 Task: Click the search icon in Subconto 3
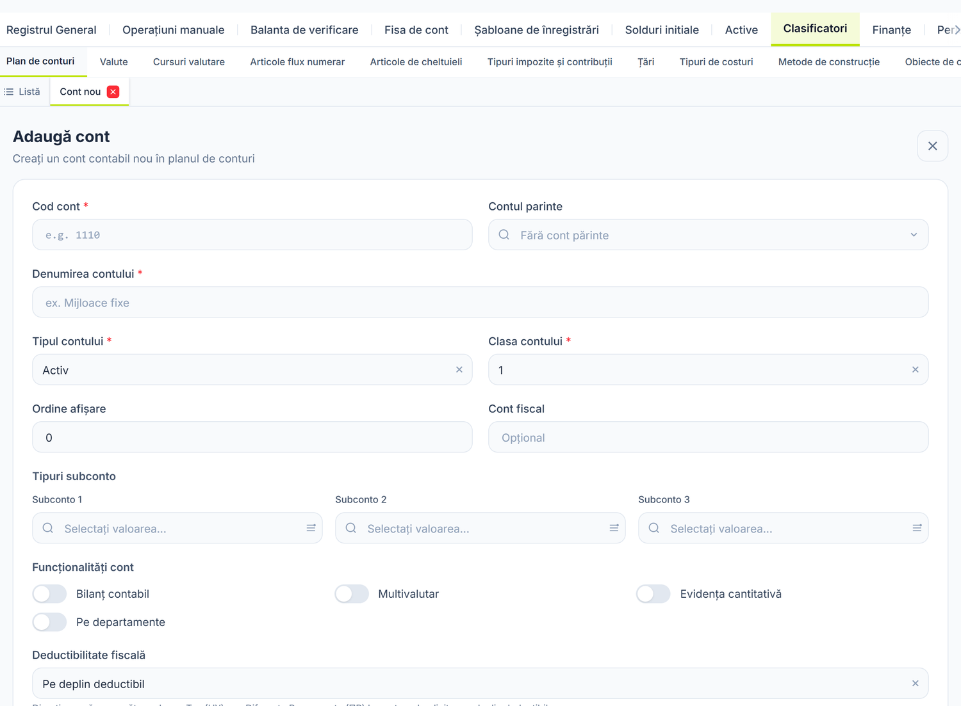(x=654, y=528)
